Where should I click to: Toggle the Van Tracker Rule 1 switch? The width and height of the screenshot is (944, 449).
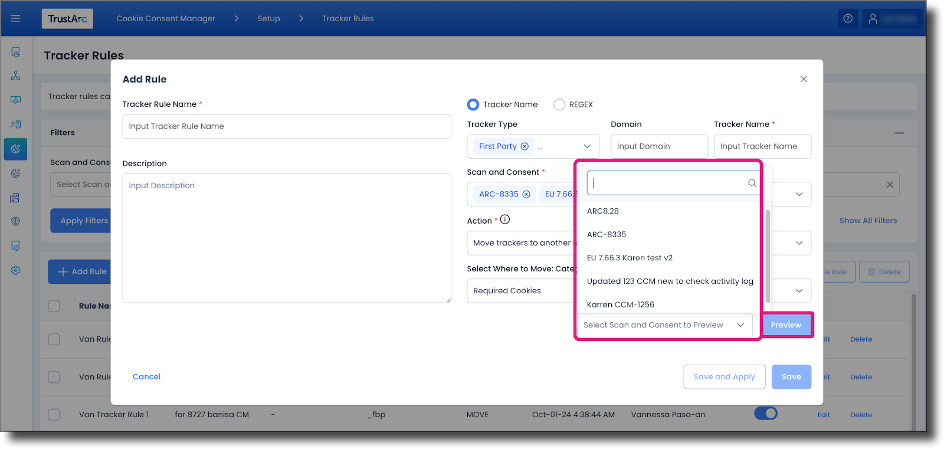click(766, 414)
